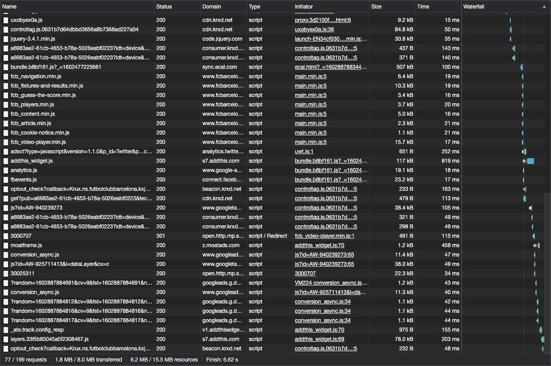Click the code.jquery.com domain cell

tap(223, 39)
